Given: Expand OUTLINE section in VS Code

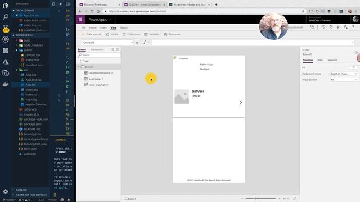Looking at the screenshot, I should click(21, 190).
